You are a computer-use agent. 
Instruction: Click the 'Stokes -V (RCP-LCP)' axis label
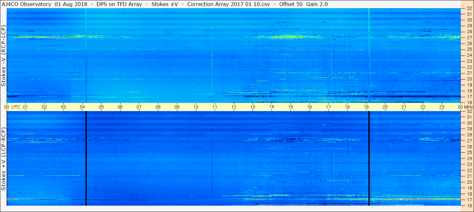pos(3,55)
